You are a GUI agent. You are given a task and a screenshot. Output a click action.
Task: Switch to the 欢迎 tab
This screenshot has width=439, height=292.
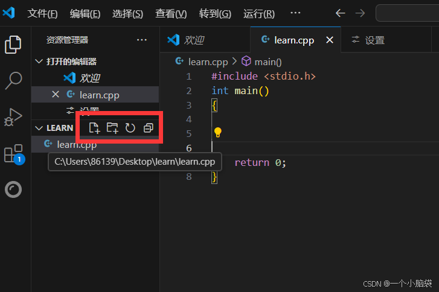[205, 40]
